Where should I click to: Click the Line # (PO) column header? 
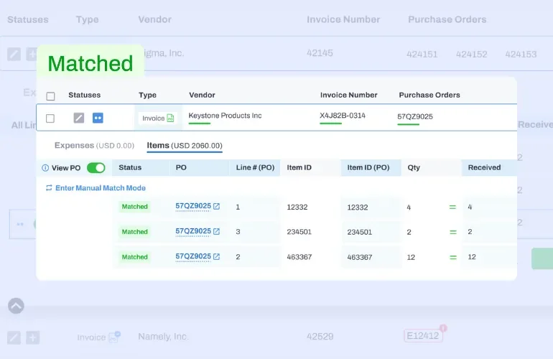[256, 167]
